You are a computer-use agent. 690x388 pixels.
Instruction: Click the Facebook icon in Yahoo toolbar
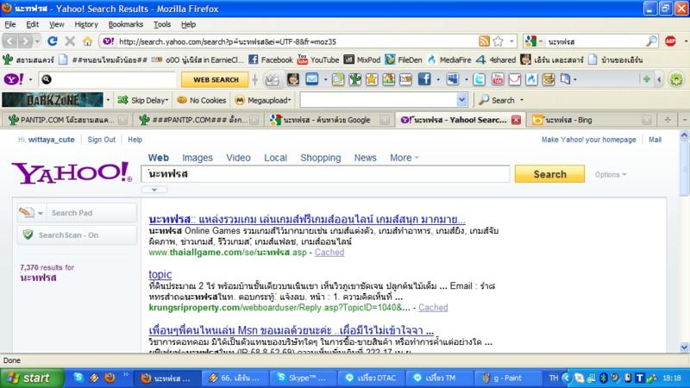tap(424, 79)
